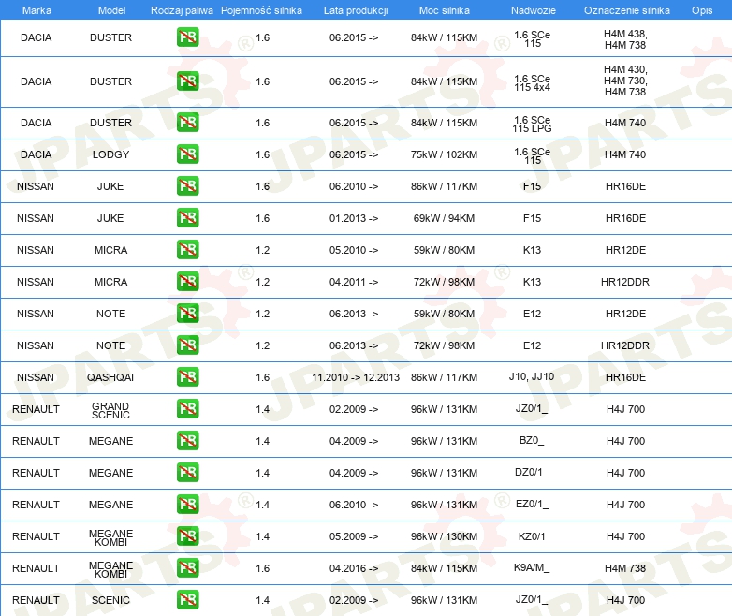Screen dimensions: 732x616
Task: Click the Model column header
Action: click(x=111, y=10)
